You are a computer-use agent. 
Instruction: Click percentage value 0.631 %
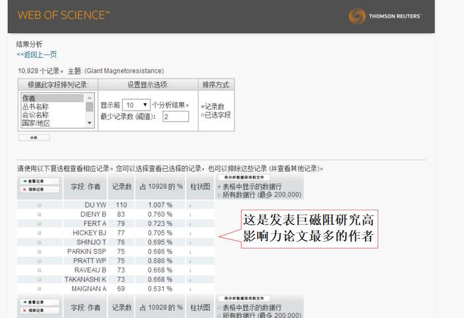(x=160, y=289)
